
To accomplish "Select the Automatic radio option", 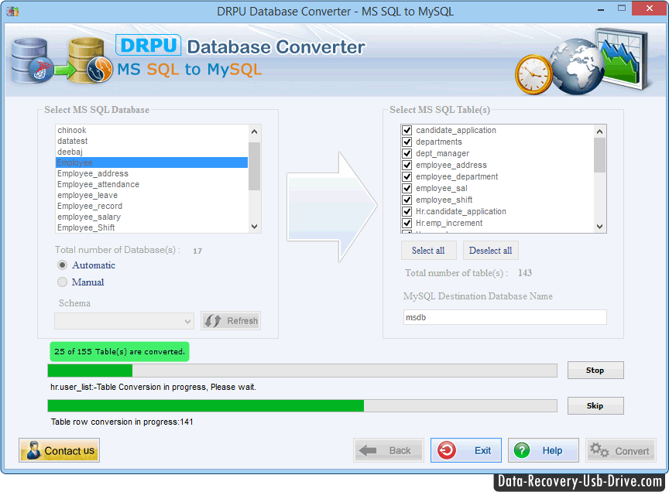I will point(62,265).
